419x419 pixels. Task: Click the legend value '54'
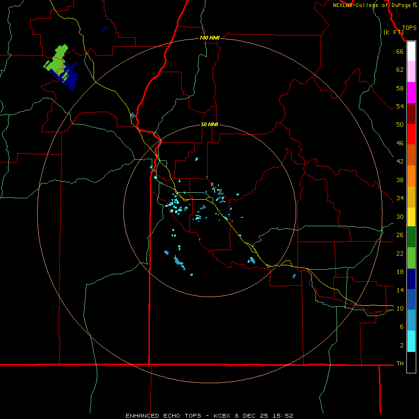400,106
